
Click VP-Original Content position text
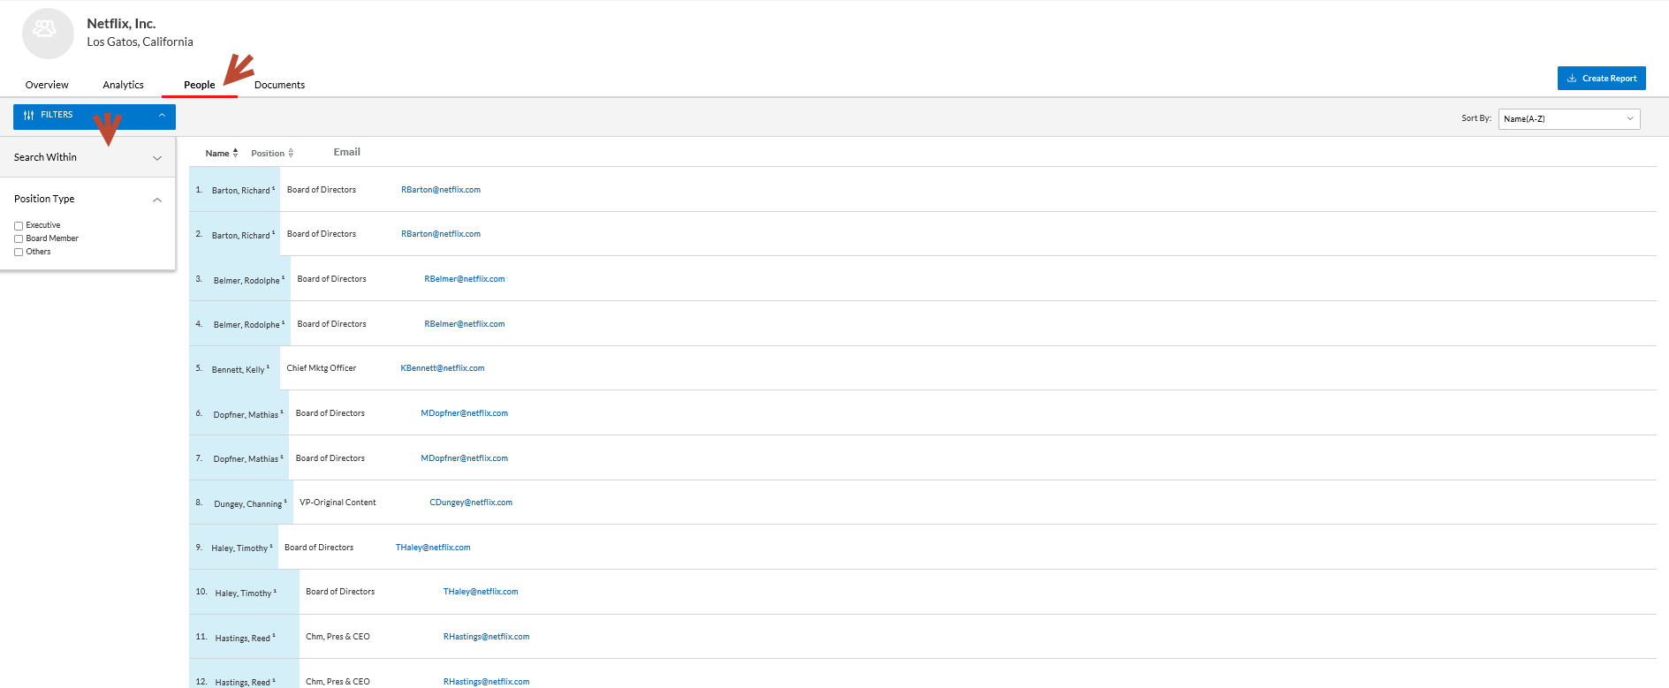click(x=338, y=503)
